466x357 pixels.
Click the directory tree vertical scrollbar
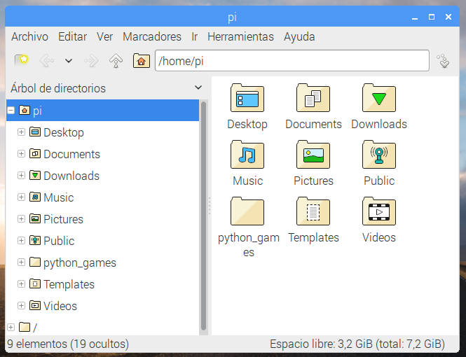tap(204, 216)
